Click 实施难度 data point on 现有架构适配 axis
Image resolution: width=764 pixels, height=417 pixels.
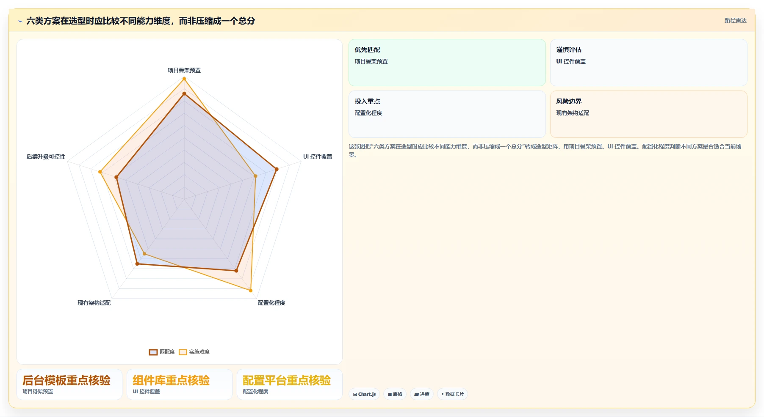pyautogui.click(x=144, y=254)
